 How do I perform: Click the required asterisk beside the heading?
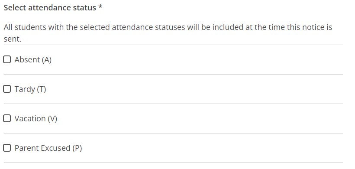pyautogui.click(x=100, y=7)
